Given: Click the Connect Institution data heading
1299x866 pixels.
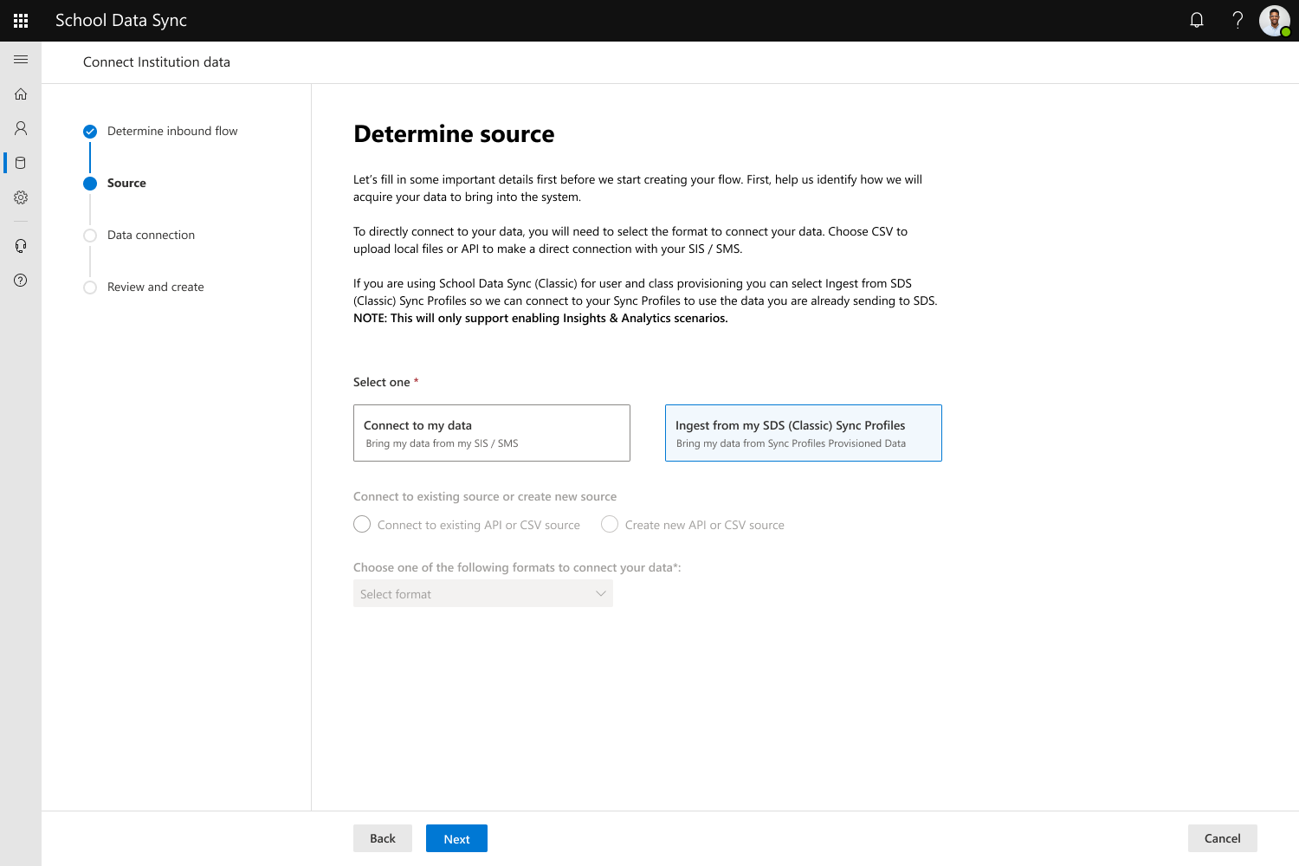Looking at the screenshot, I should (157, 62).
